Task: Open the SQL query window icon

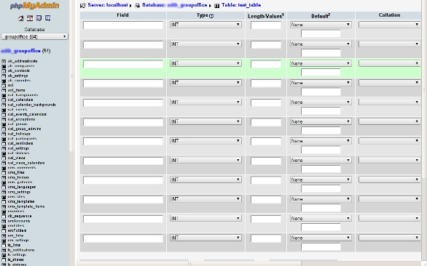Action: click(30, 18)
